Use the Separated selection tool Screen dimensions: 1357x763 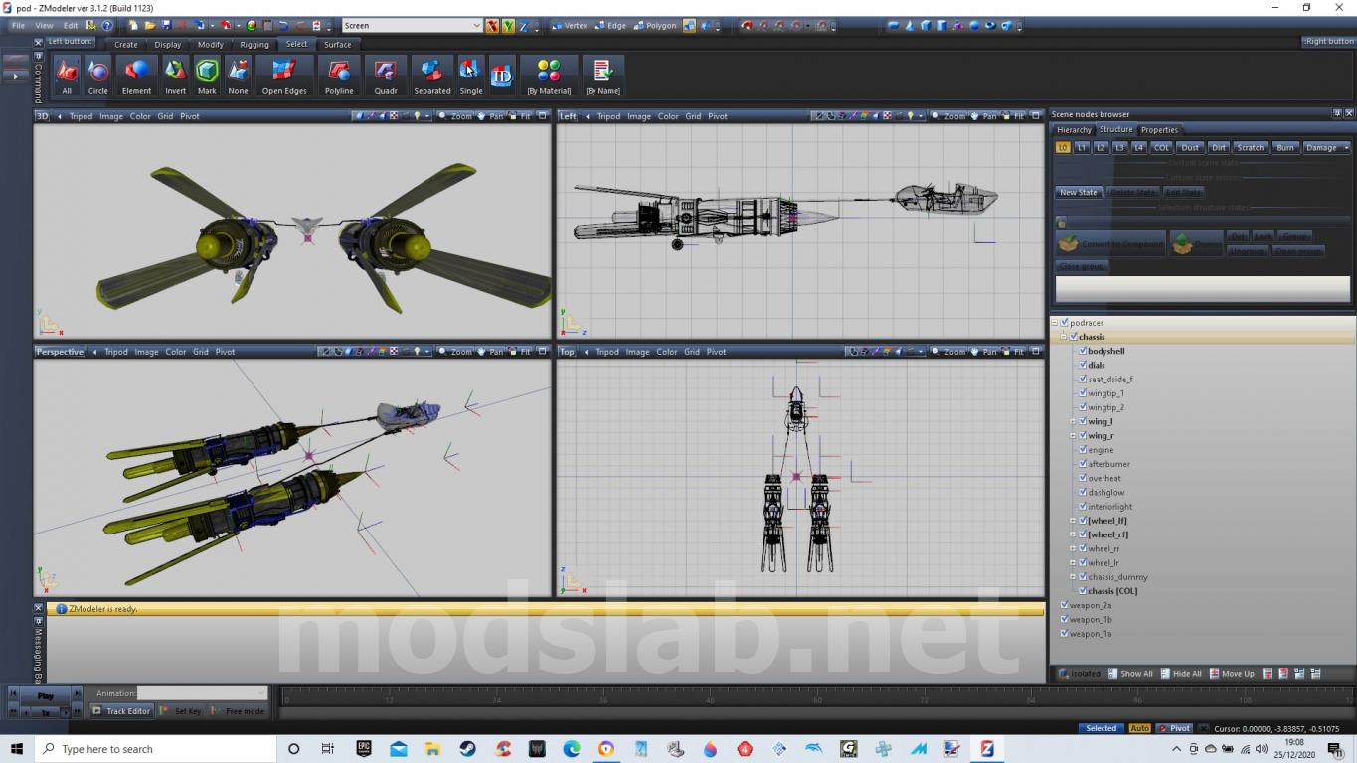432,76
